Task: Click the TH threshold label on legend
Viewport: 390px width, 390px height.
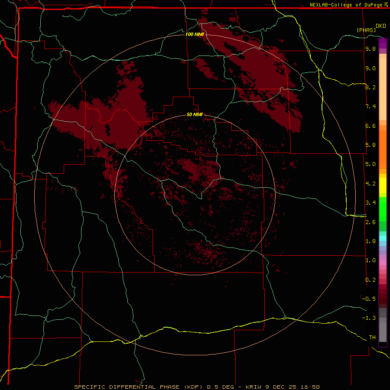Action: [372, 338]
